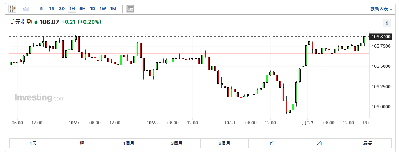Set the interval to 5 minutes
This screenshot has width=399, height=155.
coord(41,8)
